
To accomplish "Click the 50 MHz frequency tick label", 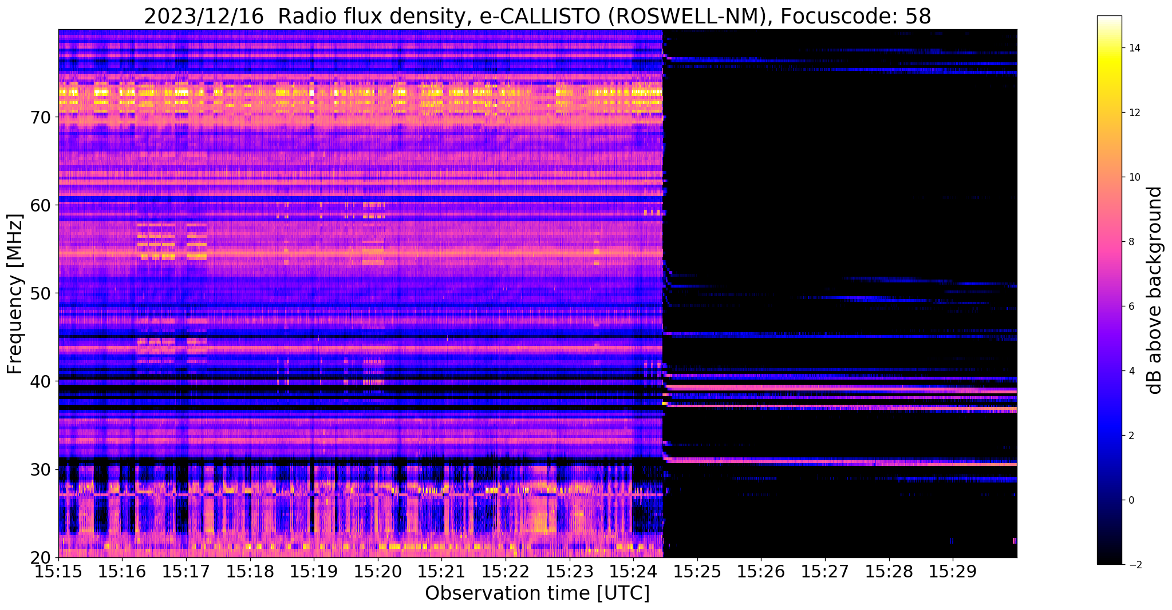I will point(41,293).
